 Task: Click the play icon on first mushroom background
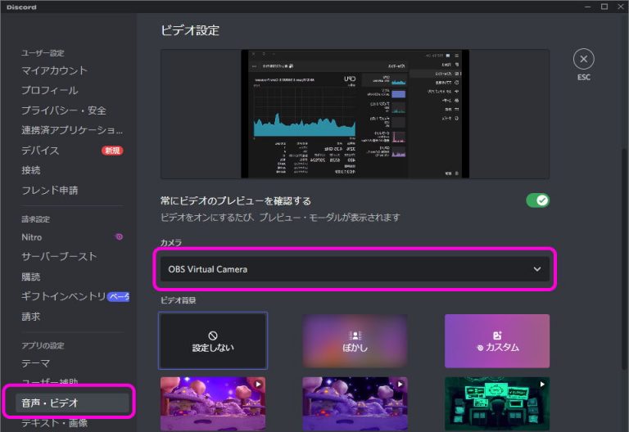pos(258,384)
